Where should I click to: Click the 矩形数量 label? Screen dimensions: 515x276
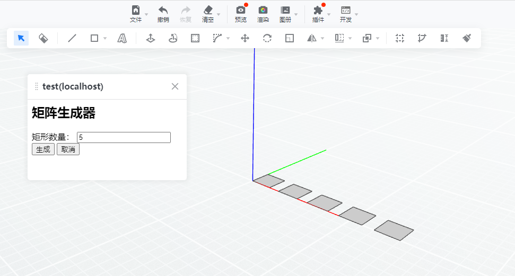(x=50, y=137)
